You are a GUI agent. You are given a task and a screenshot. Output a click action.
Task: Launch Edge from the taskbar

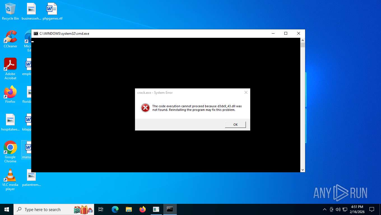point(115,209)
